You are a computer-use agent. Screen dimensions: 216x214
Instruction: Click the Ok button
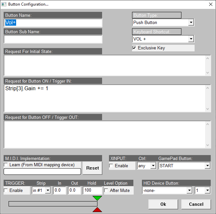[x=163, y=204]
